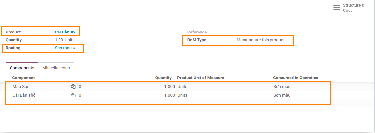Open routing link Sơn màu #

point(65,48)
